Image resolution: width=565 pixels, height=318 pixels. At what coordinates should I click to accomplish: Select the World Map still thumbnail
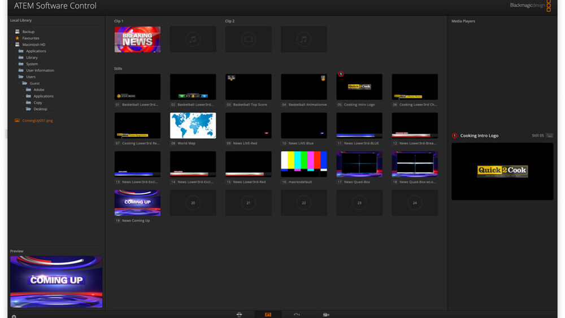tap(193, 125)
